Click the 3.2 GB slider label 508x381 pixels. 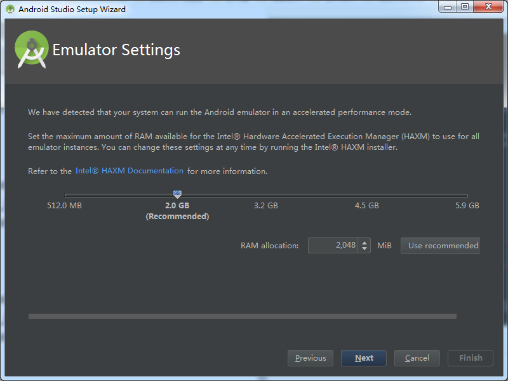266,205
